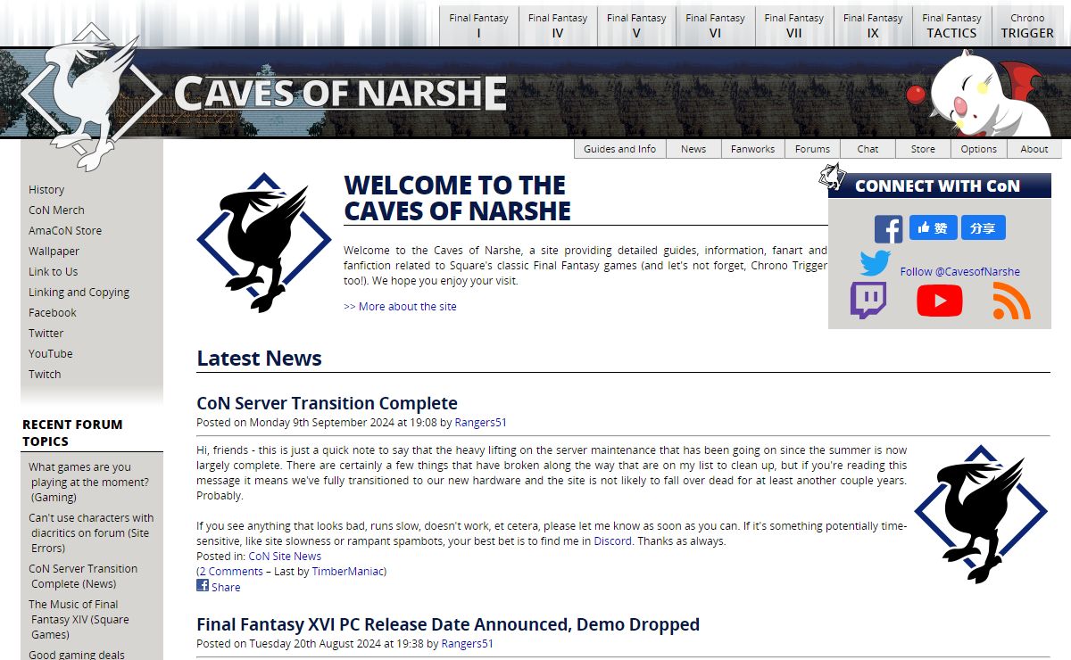Open the News menu item

(693, 149)
